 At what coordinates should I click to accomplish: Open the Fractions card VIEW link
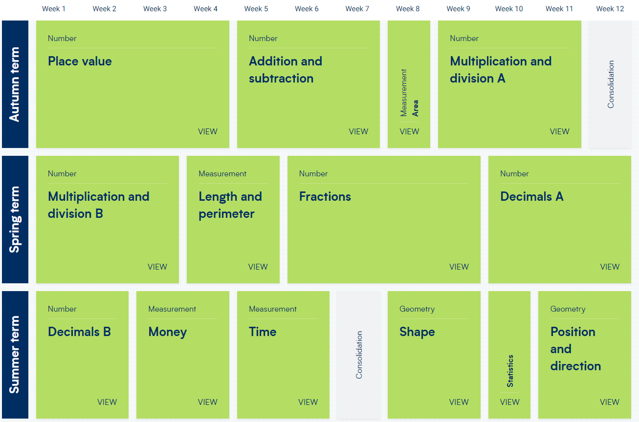[x=459, y=267]
